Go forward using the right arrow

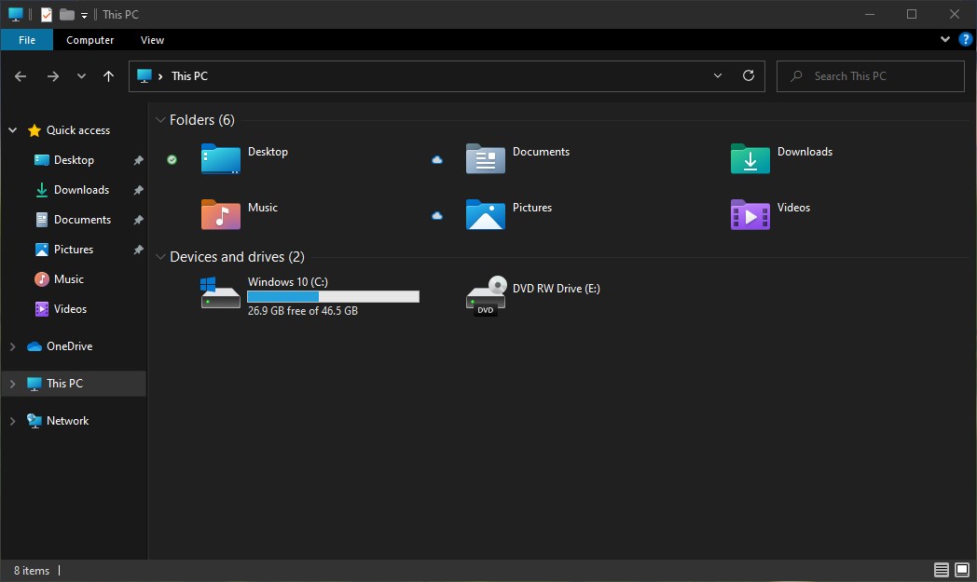tap(53, 76)
